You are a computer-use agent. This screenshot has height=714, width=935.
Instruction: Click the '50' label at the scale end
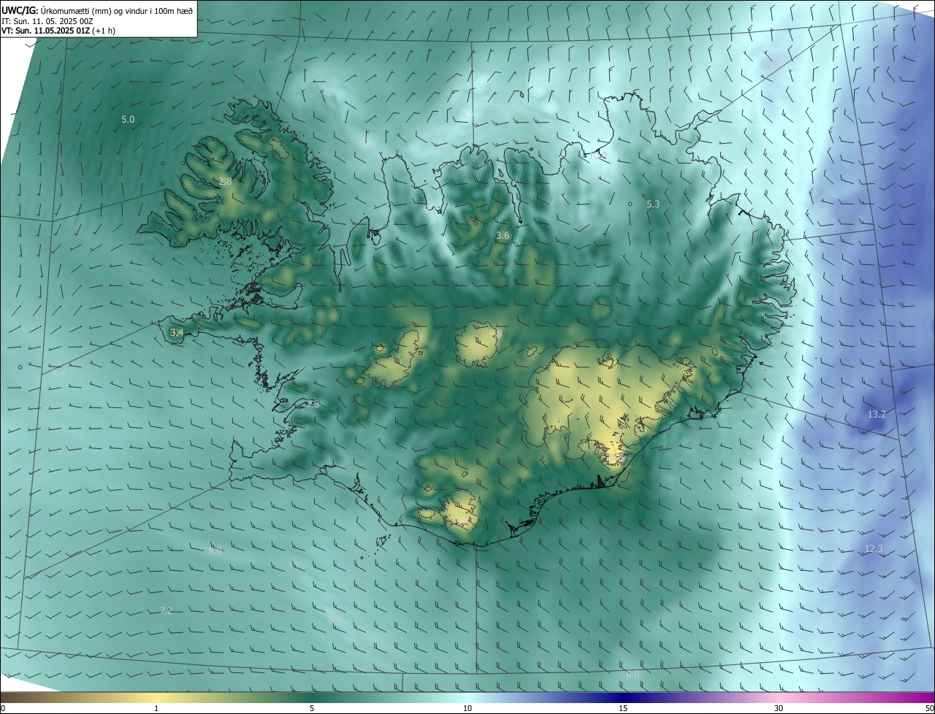coord(929,708)
